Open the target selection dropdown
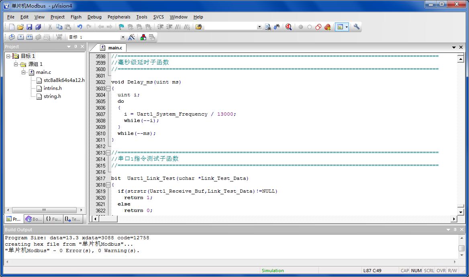This screenshot has height=277, width=469. coord(122,37)
